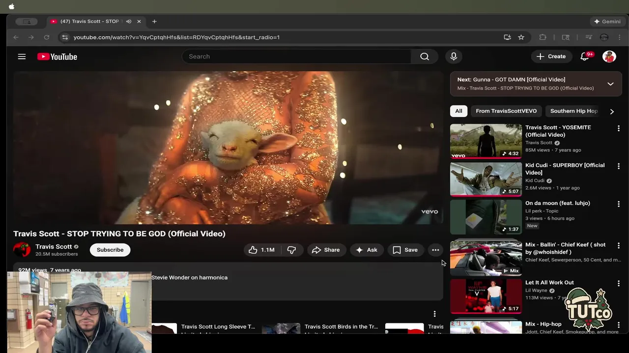Open the On da moon thumbnail

486,217
